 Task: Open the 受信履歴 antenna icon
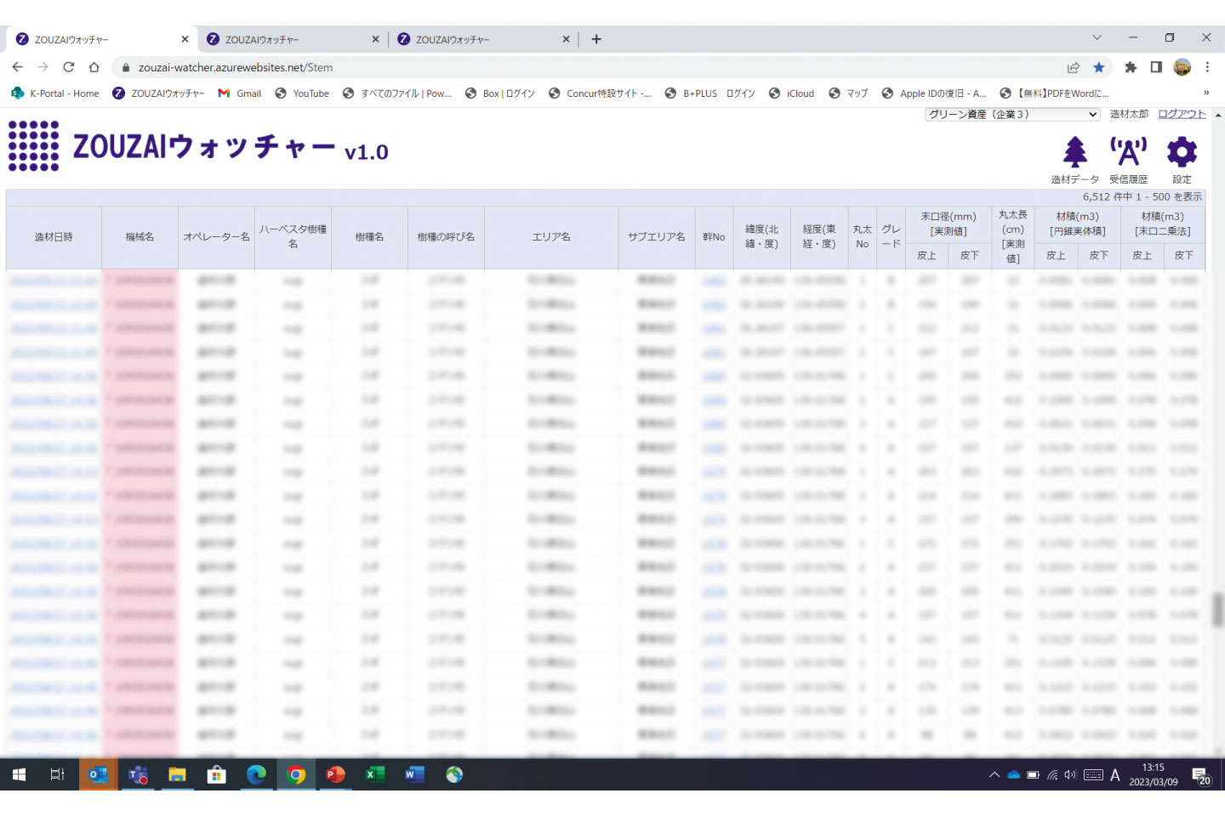[1128, 153]
